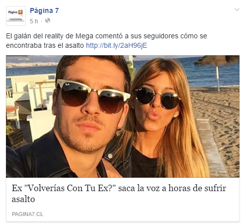The width and height of the screenshot is (243, 224).
Task: Click "encontraba tras el asalto" caption line
Action: click(45, 45)
